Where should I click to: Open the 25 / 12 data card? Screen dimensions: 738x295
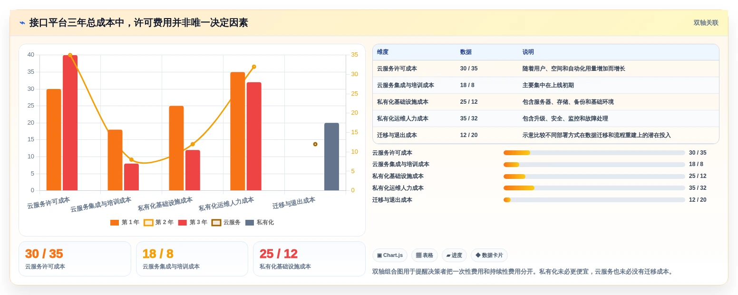(309, 259)
